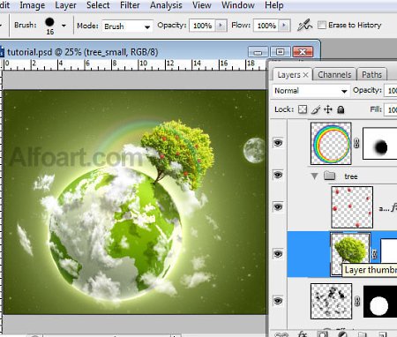The height and width of the screenshot is (337, 397).
Task: Open the Filter menu
Action: tap(130, 5)
